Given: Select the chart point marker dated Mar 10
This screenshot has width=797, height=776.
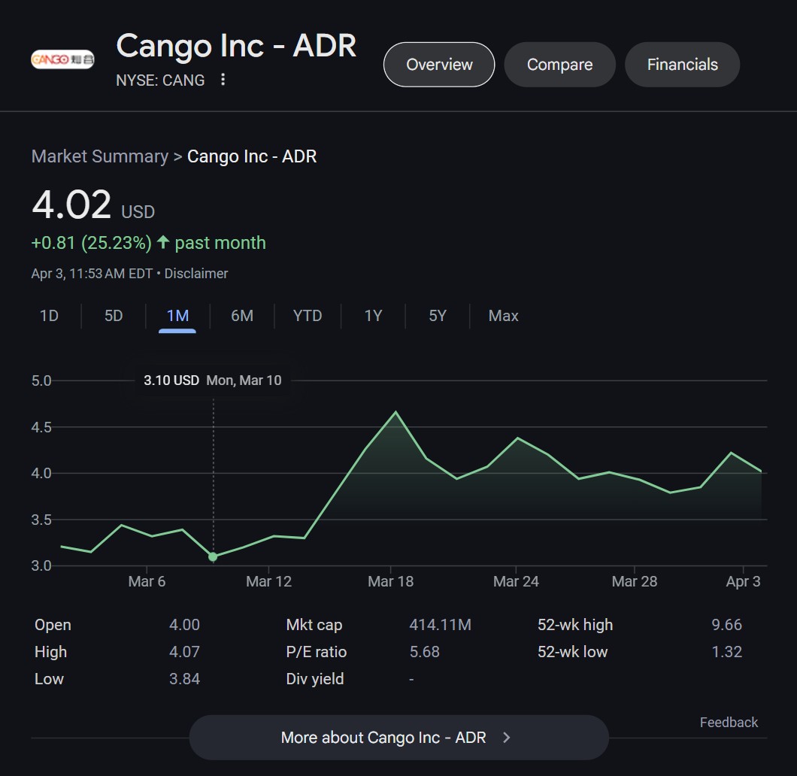Looking at the screenshot, I should (x=213, y=557).
